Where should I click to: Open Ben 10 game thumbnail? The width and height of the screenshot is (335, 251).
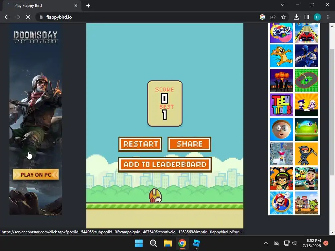point(282,179)
